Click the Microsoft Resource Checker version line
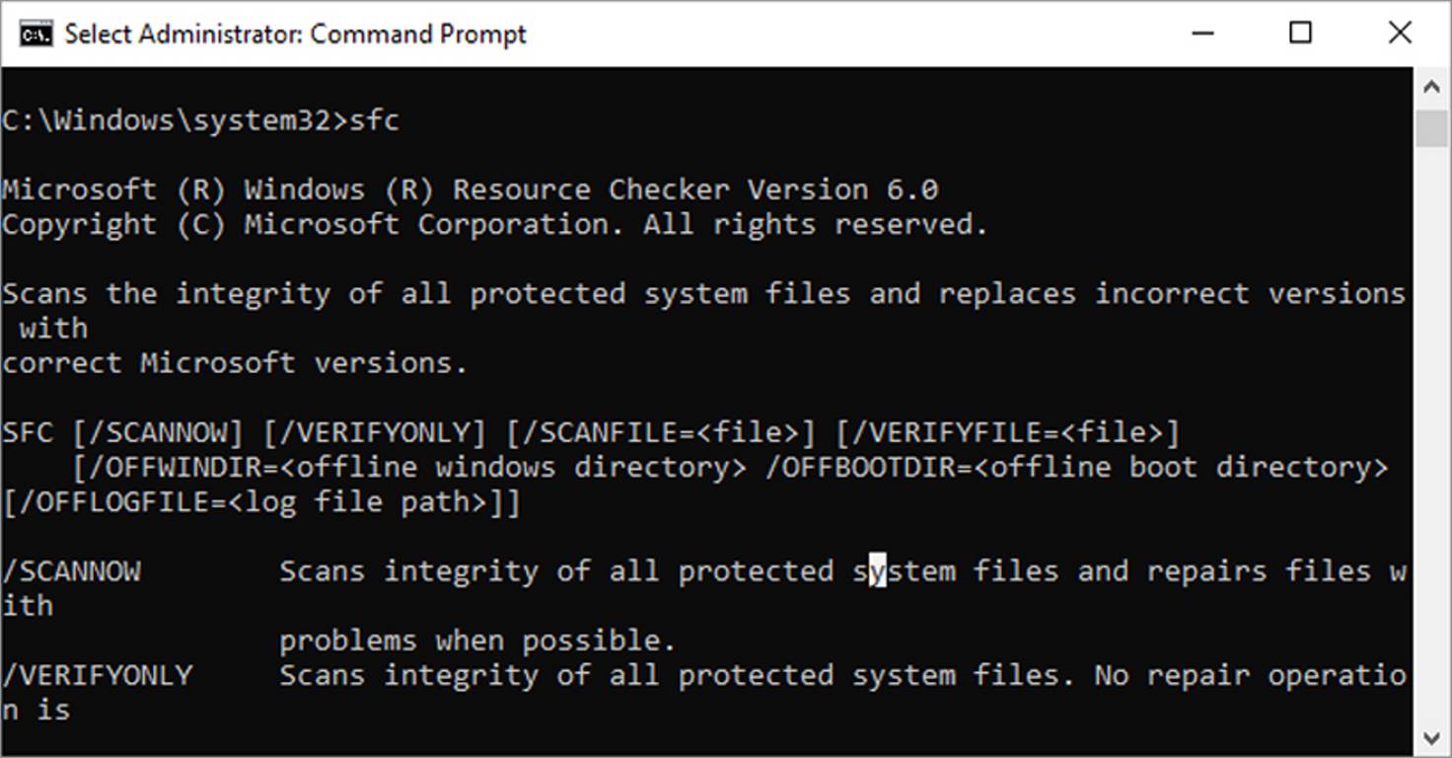This screenshot has width=1452, height=758. click(x=469, y=189)
